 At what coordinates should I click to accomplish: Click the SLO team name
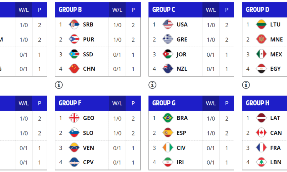(x=89, y=133)
